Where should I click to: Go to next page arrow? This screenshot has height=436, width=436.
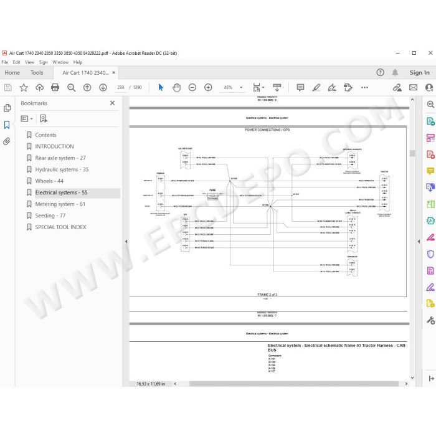(103, 88)
